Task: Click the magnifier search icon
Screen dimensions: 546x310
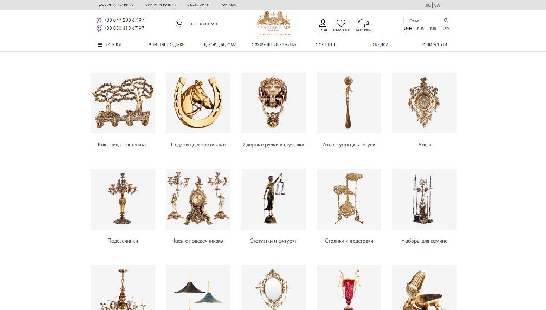Action: 446,20
